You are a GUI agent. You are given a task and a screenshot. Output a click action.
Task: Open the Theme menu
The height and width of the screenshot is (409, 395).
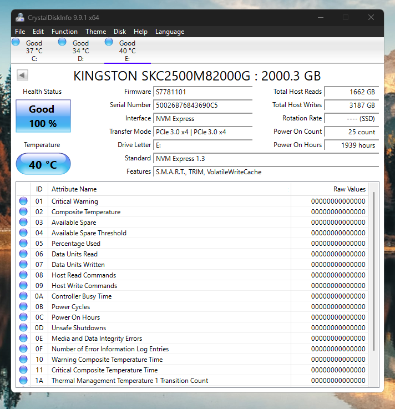(95, 32)
